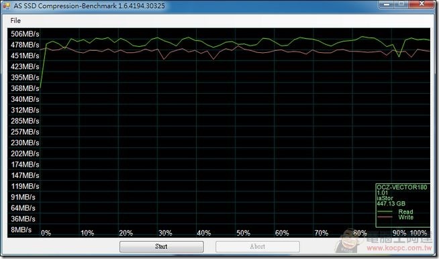Viewport: 439px width, 259px height.
Task: Click the 119MB/s axis label
Action: pyautogui.click(x=25, y=187)
